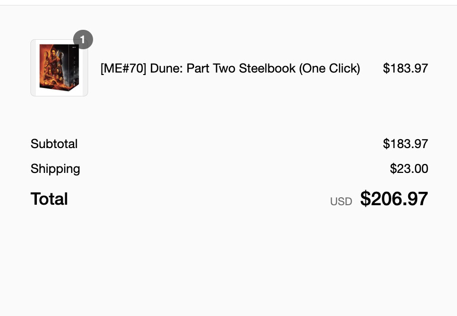Image resolution: width=457 pixels, height=316 pixels.
Task: Click the horizontal divider line at the top
Action: [228, 5]
